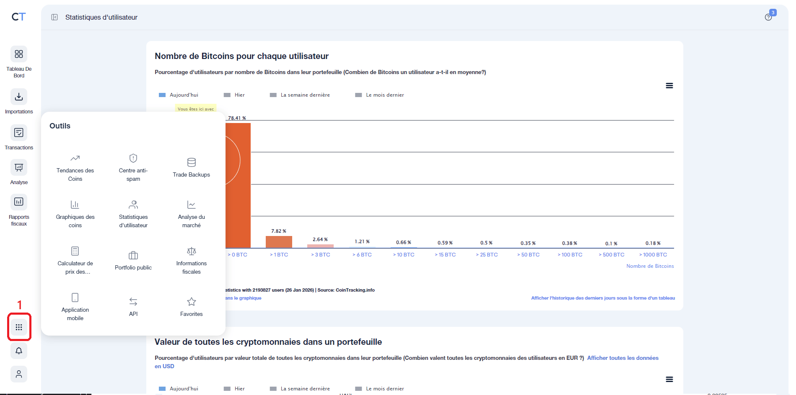Image resolution: width=796 pixels, height=395 pixels.
Task: Click Afficher toutes les données en USD
Action: pyautogui.click(x=622, y=358)
